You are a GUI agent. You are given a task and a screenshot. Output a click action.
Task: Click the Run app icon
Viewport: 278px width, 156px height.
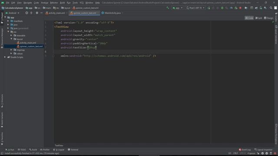coord(209,8)
